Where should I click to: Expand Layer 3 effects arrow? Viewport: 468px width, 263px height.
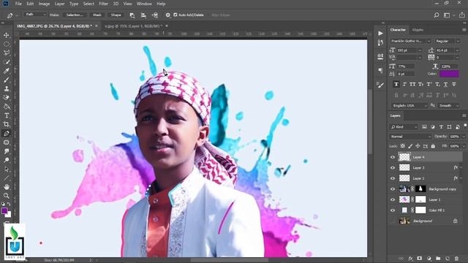461,167
